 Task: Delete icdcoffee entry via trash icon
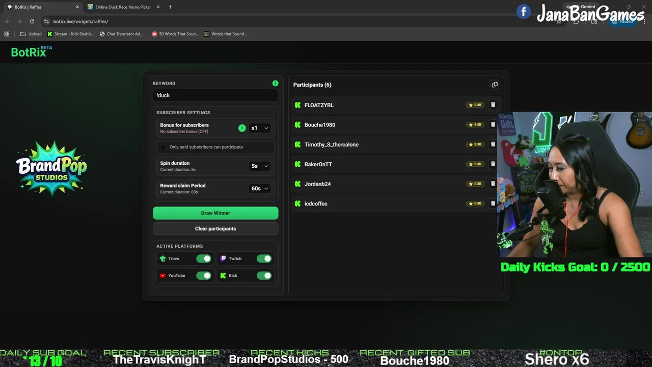coord(493,203)
